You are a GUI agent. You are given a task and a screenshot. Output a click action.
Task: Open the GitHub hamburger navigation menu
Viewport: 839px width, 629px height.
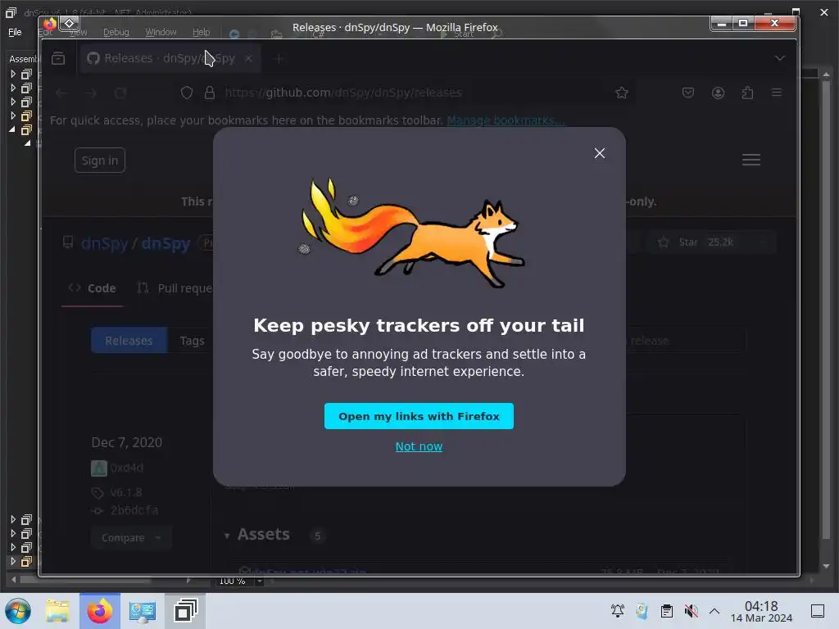click(x=751, y=160)
